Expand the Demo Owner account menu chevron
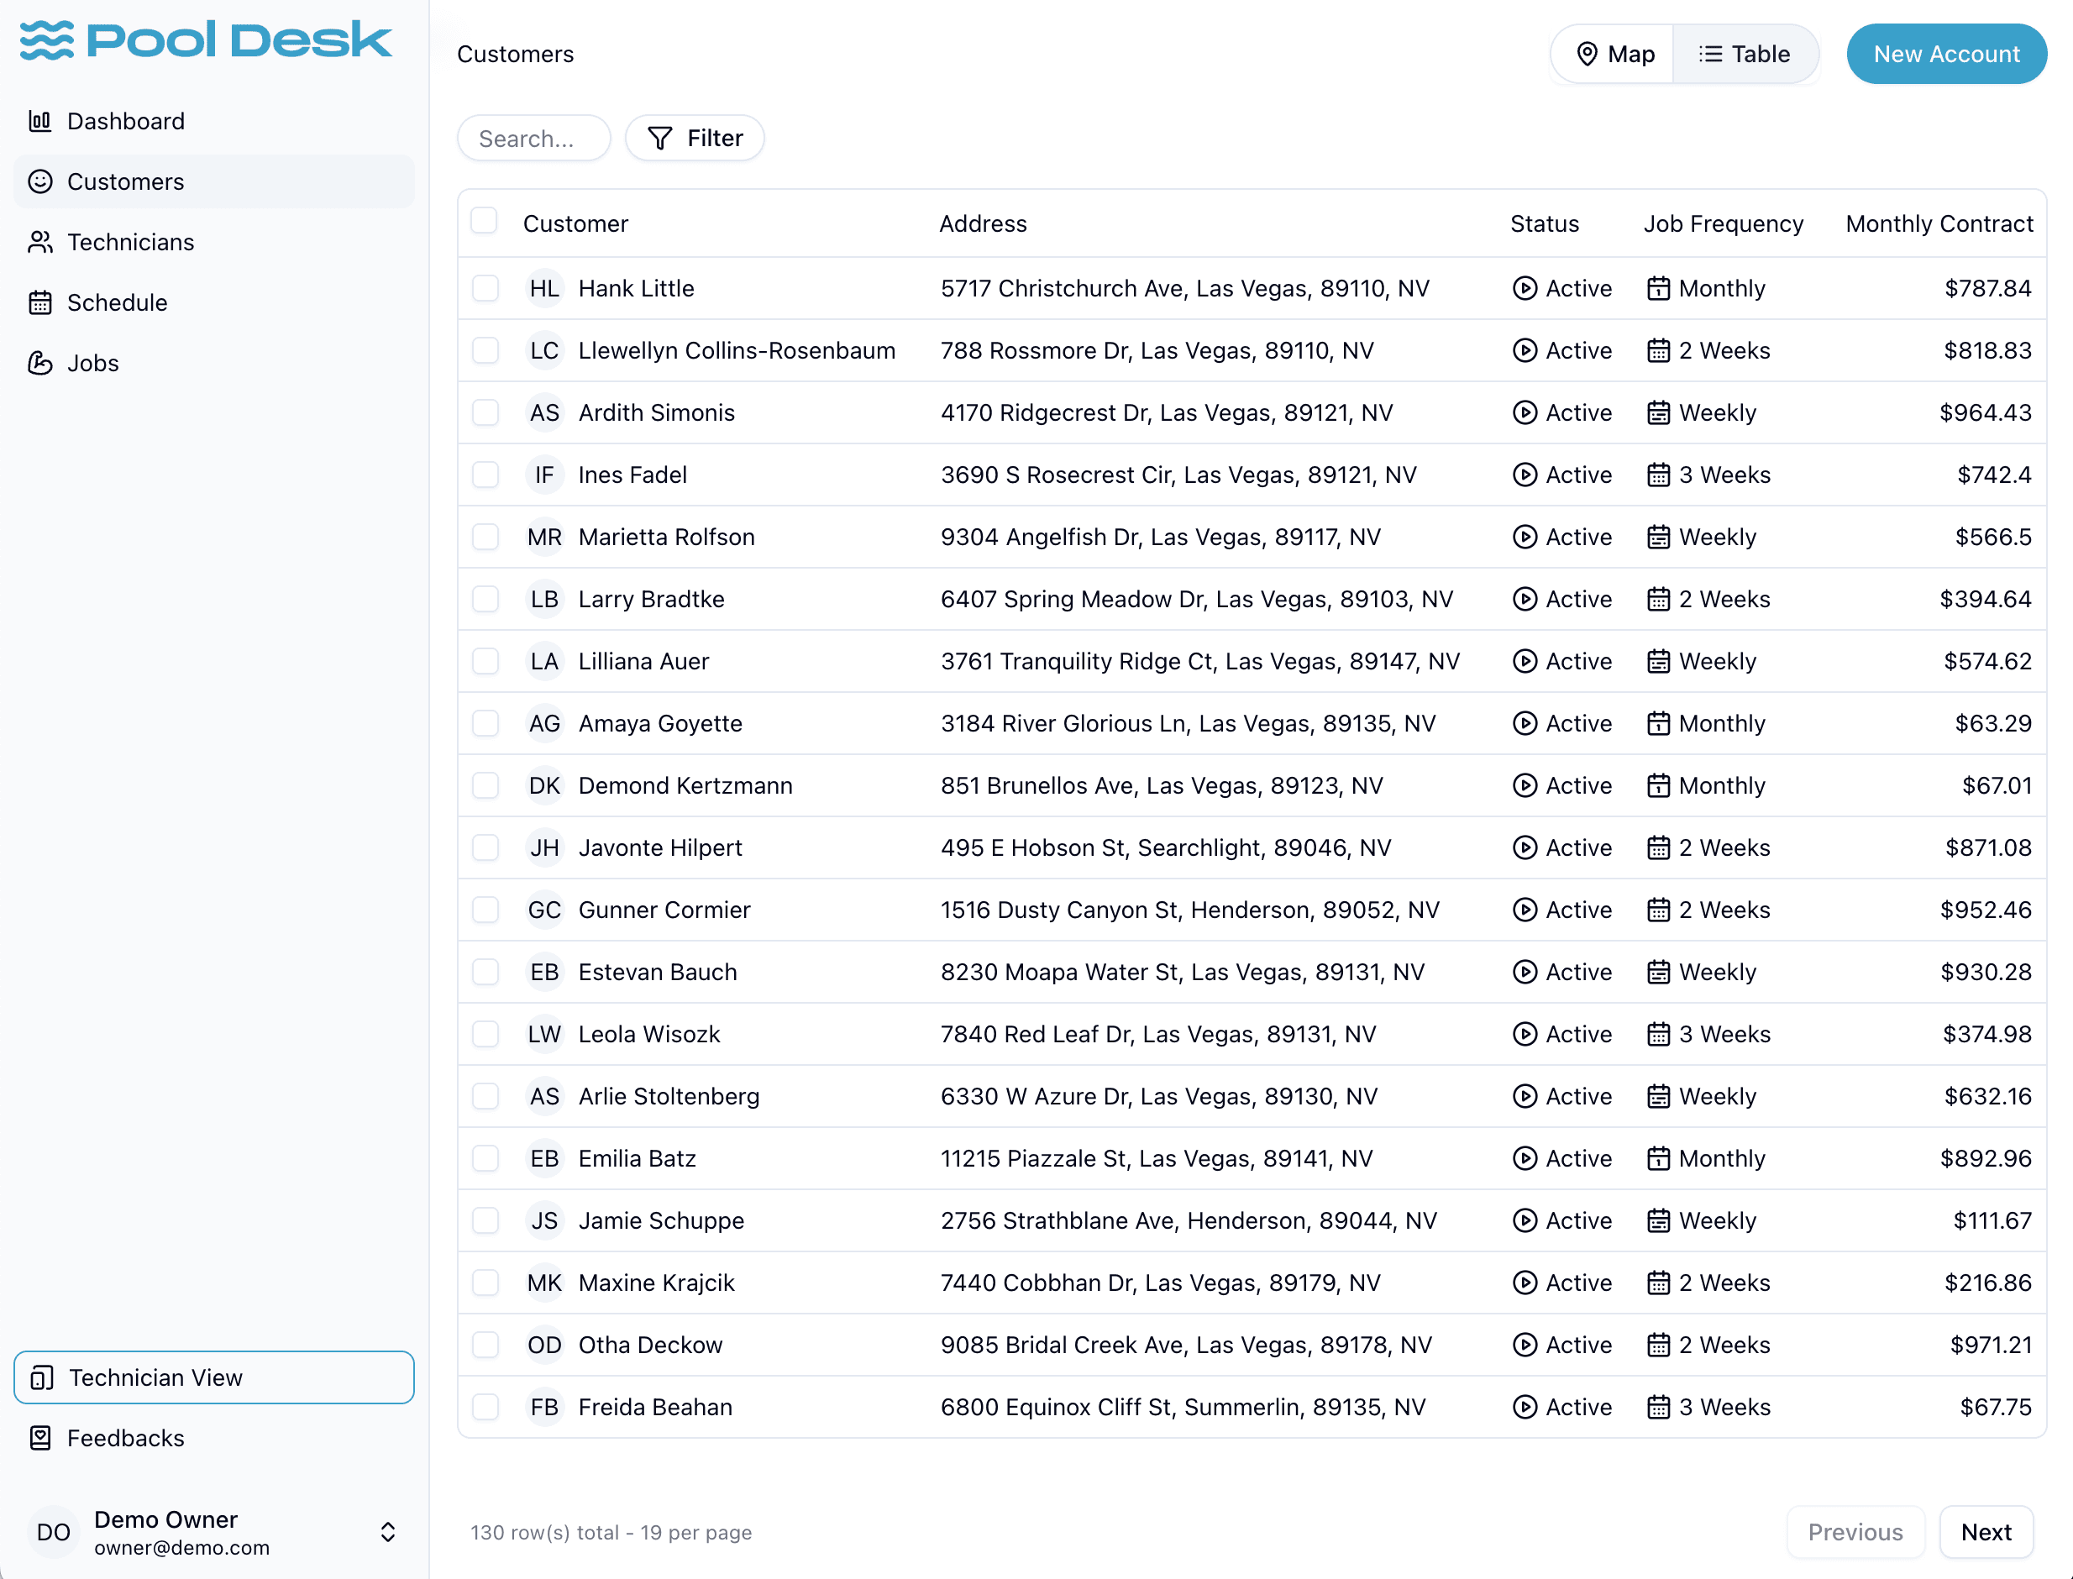Image resolution: width=2073 pixels, height=1579 pixels. (387, 1532)
